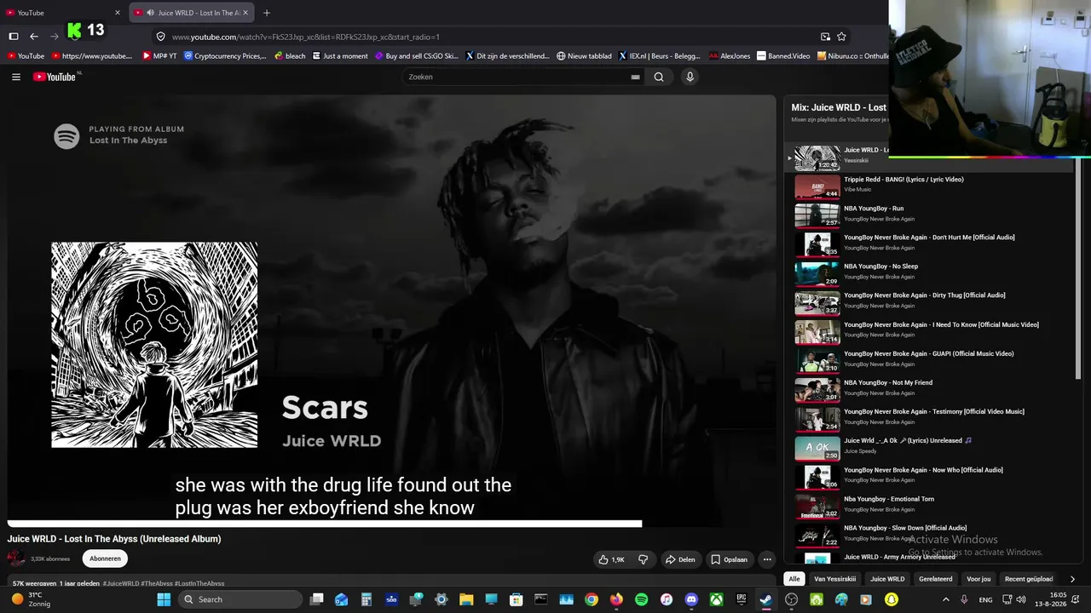
Task: Share the video with Delen button
Action: [x=680, y=559]
